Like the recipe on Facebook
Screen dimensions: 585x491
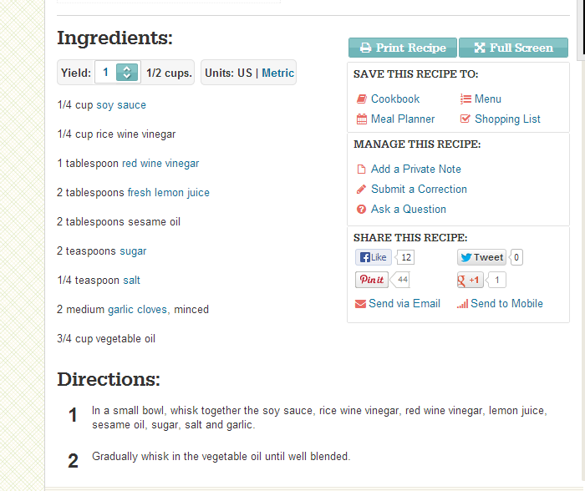pyautogui.click(x=373, y=257)
